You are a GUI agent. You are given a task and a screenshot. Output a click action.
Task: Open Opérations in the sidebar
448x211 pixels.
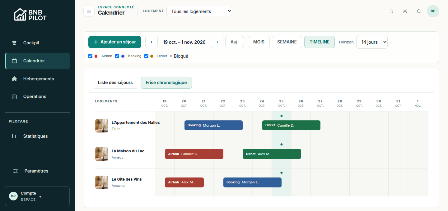pyautogui.click(x=37, y=97)
